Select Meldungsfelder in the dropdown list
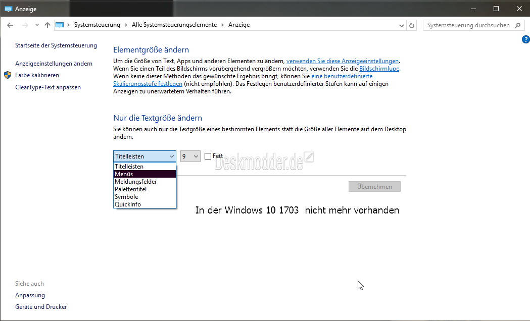530x321 pixels. tap(144, 182)
